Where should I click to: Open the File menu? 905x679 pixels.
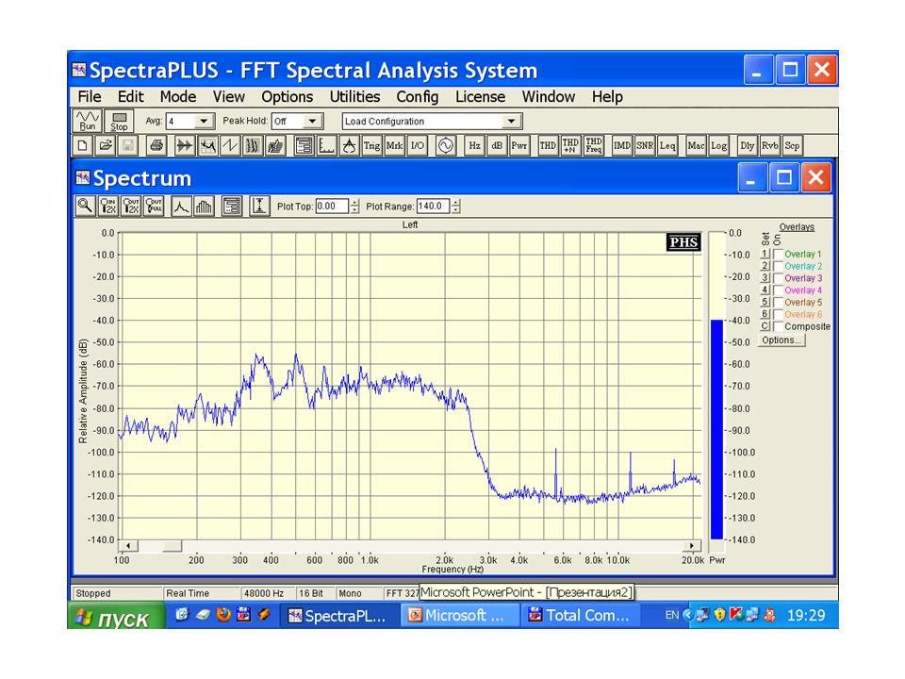90,96
